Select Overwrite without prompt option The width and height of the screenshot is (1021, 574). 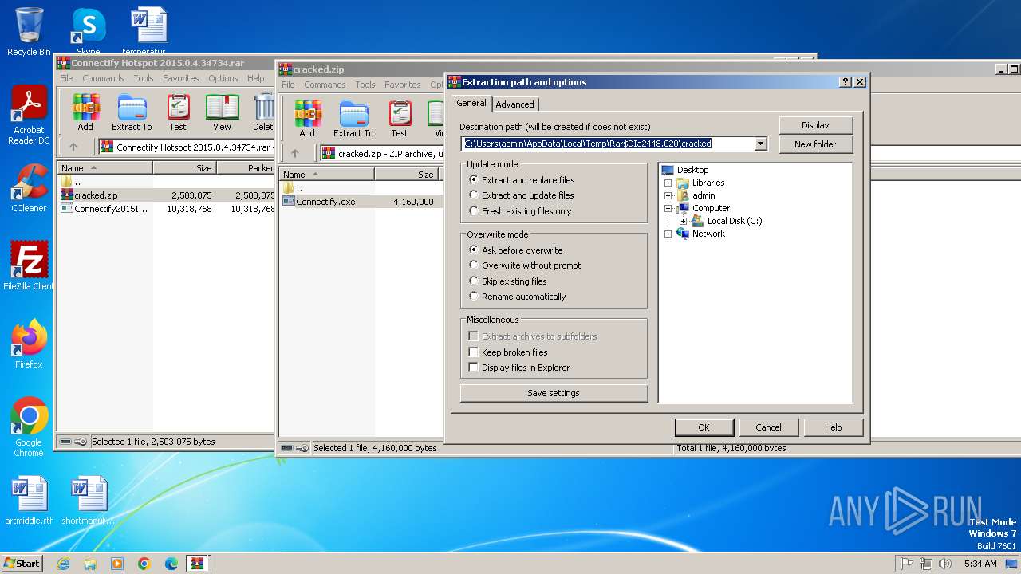pyautogui.click(x=525, y=265)
